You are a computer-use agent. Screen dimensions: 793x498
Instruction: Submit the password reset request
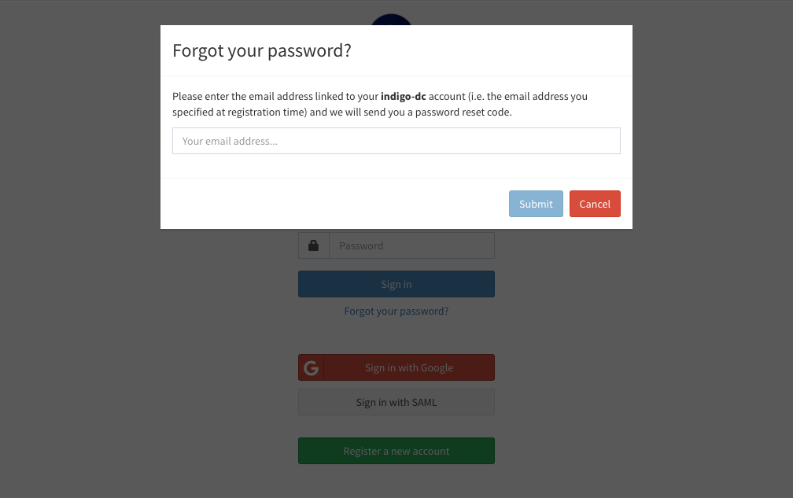click(536, 204)
